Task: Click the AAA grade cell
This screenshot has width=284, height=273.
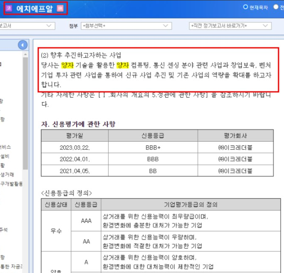Action: [x=86, y=221]
